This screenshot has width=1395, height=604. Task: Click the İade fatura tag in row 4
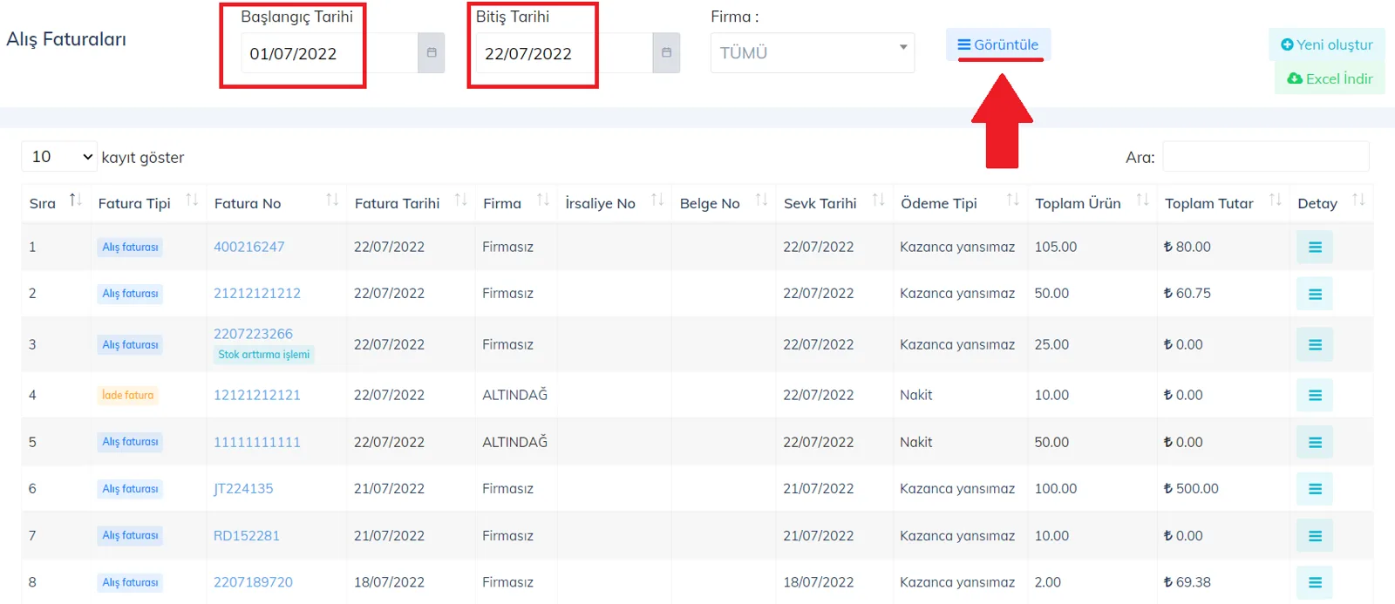[x=128, y=396]
